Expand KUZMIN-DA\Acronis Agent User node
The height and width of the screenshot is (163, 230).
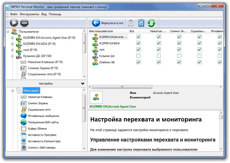click(12, 38)
